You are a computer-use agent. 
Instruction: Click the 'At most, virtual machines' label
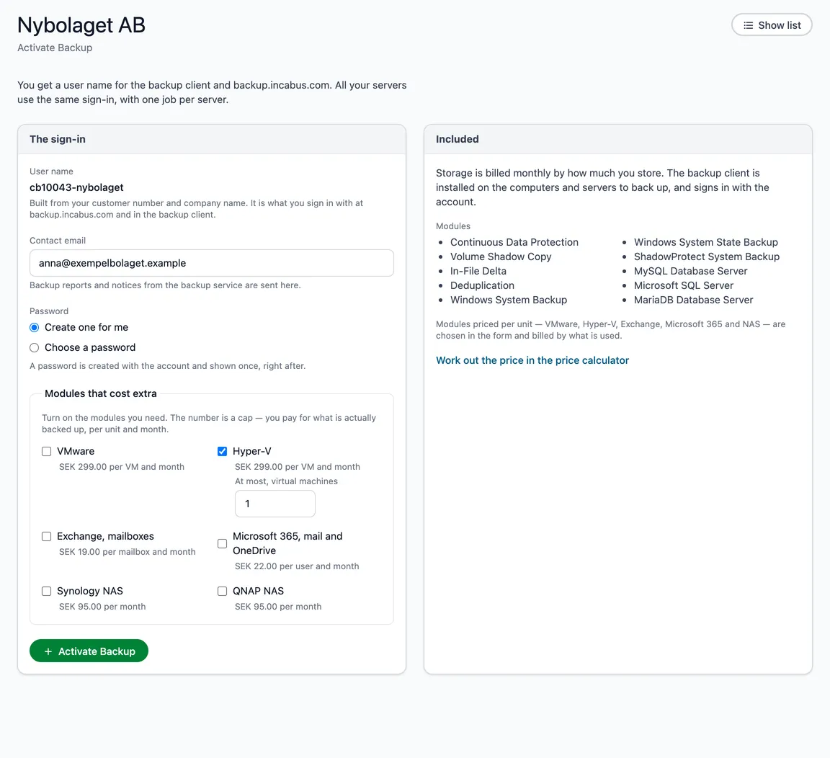286,481
